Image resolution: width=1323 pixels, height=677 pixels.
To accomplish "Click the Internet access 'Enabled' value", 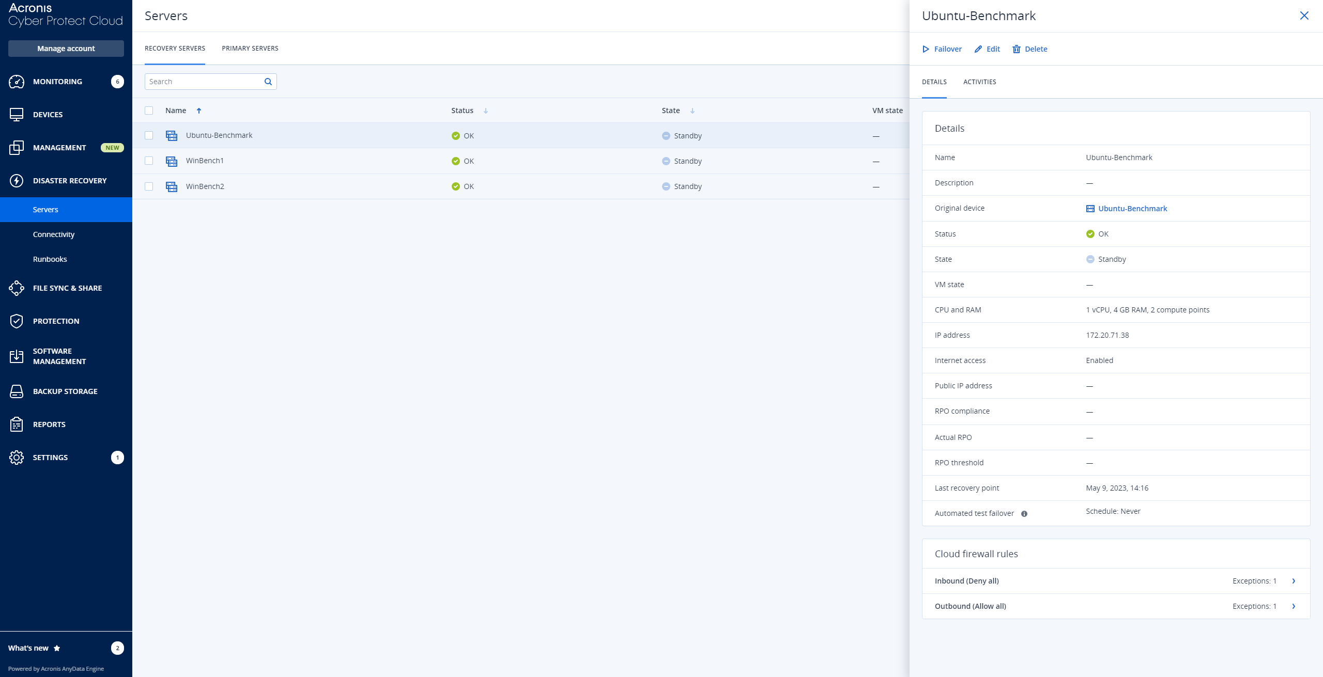I will pyautogui.click(x=1100, y=360).
